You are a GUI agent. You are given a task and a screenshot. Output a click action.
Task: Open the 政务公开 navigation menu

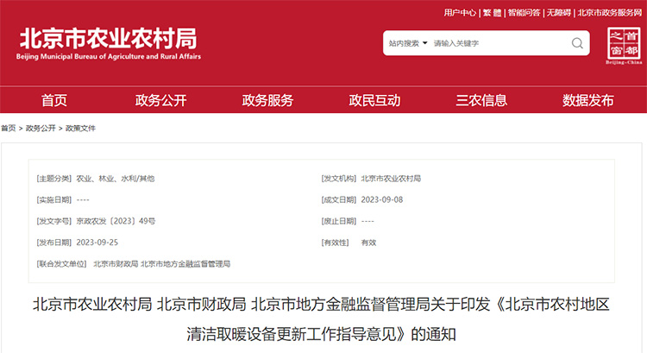click(x=161, y=100)
